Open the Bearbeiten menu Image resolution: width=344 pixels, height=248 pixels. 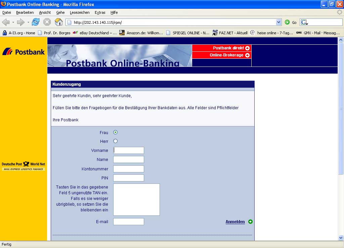(25, 12)
